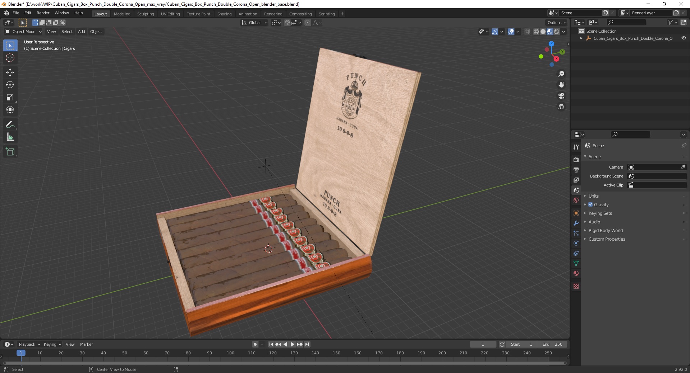Toggle proportional editing
This screenshot has width=690, height=373.
pos(308,23)
